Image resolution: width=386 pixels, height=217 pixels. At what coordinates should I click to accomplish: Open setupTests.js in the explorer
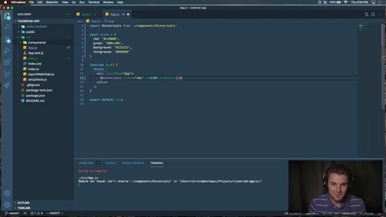37,80
